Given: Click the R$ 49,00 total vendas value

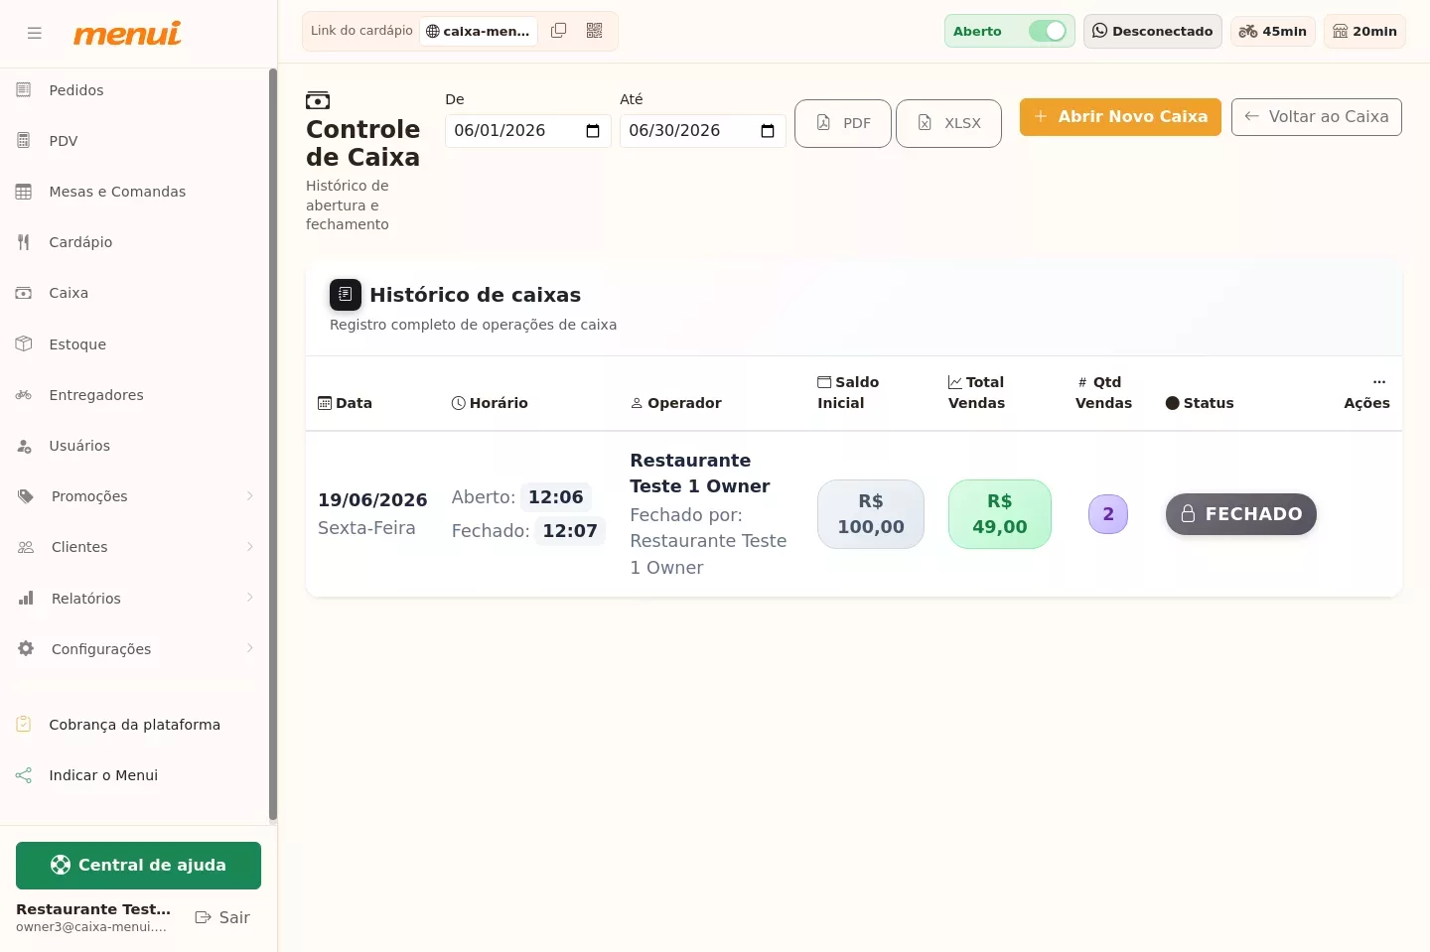Looking at the screenshot, I should 1000,514.
